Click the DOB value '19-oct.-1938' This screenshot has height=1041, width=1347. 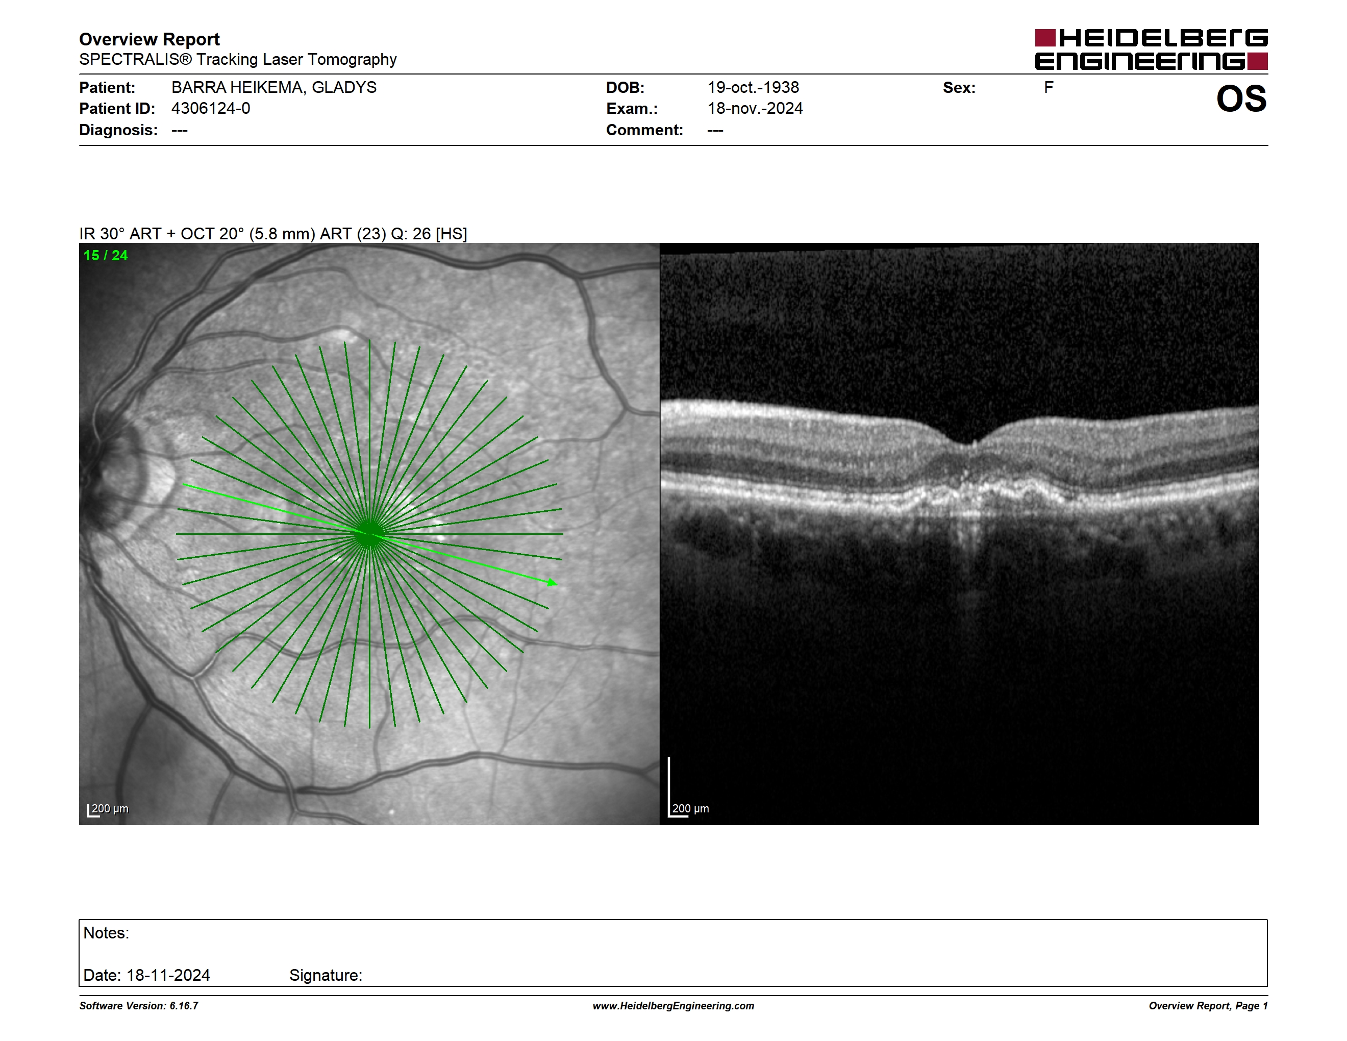pos(753,88)
